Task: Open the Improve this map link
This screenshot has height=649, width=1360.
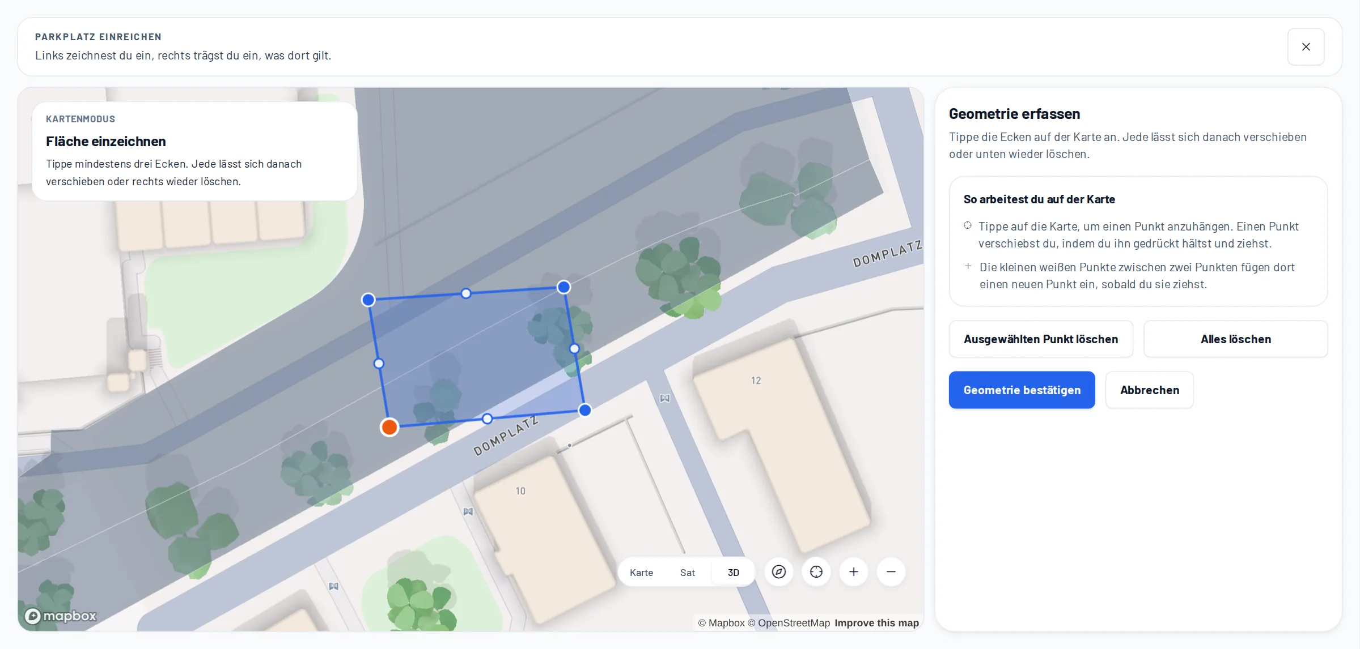Action: (x=876, y=623)
